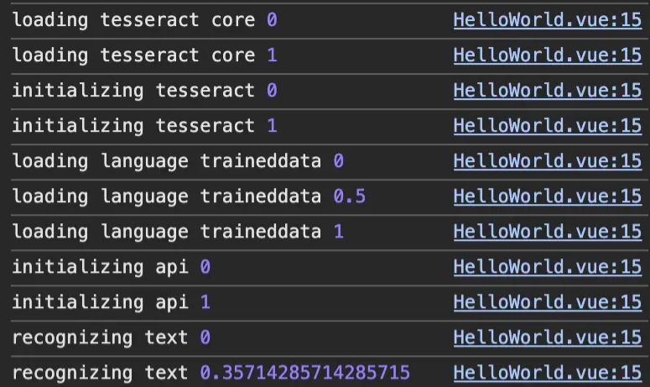Image resolution: width=650 pixels, height=387 pixels.
Task: Select the 'loading tesseract core 0' log message
Action: point(144,20)
